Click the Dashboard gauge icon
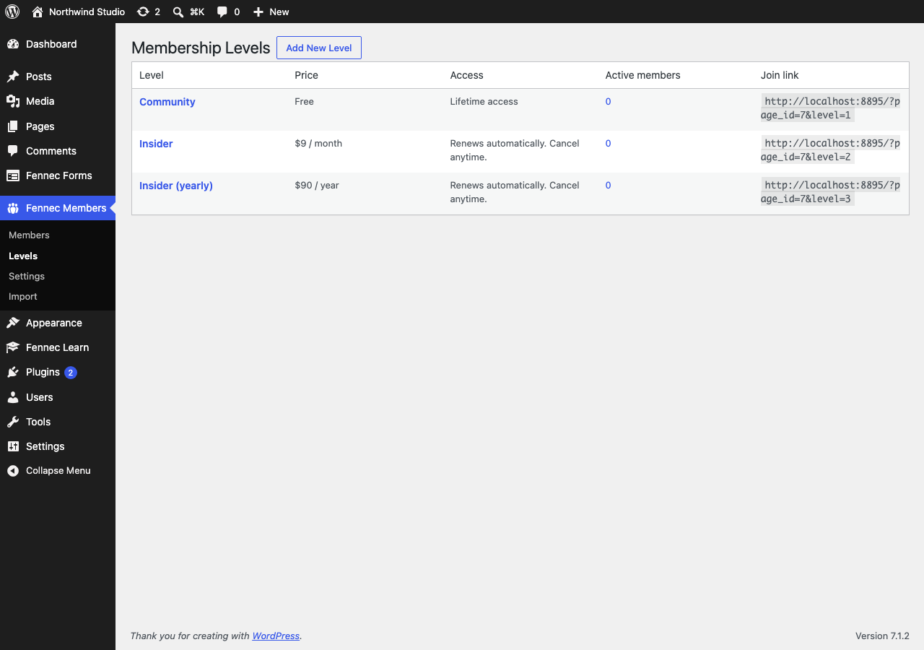This screenshot has height=650, width=924. coord(13,44)
